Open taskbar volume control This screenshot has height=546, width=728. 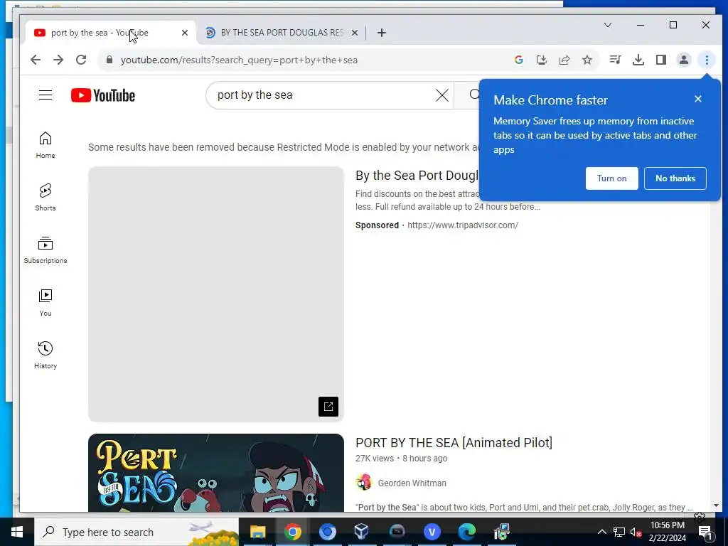(x=636, y=532)
